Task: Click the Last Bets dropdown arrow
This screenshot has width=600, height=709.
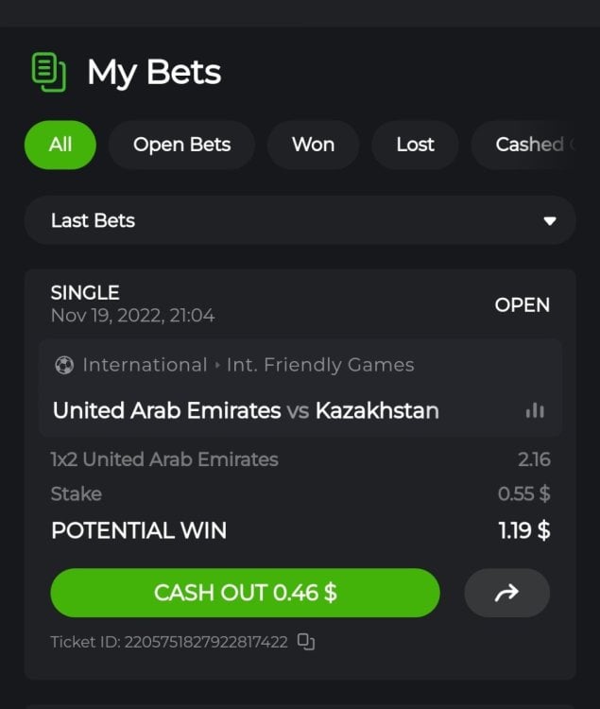Action: point(549,221)
